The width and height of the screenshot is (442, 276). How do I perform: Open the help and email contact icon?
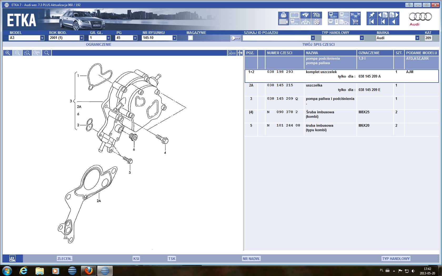click(x=317, y=15)
